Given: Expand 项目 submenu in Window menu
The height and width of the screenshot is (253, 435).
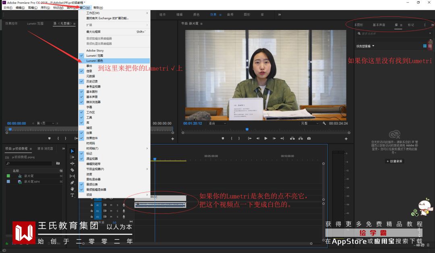Looking at the screenshot, I should (x=114, y=195).
